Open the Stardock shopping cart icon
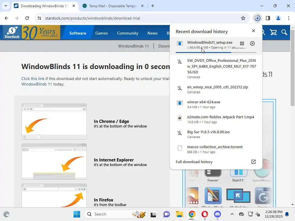 tap(273, 32)
